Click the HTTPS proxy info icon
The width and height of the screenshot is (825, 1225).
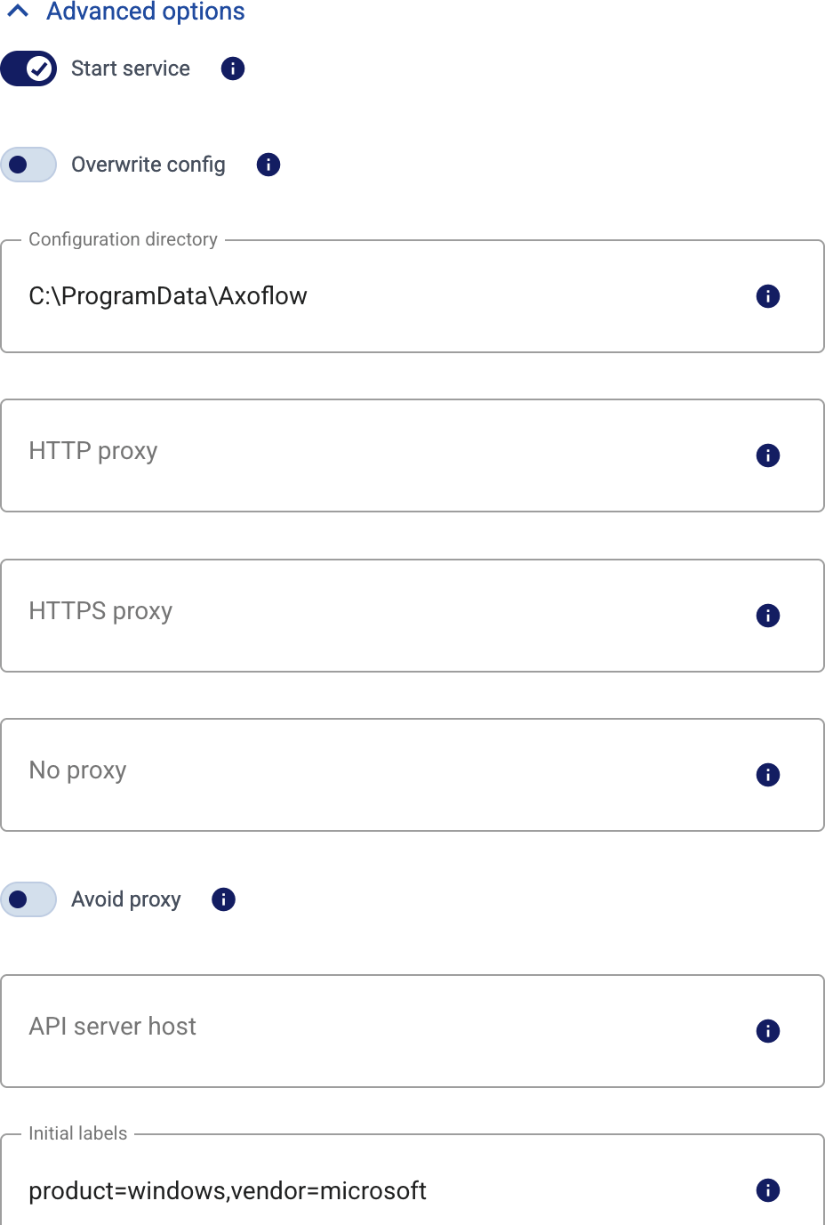coord(768,616)
